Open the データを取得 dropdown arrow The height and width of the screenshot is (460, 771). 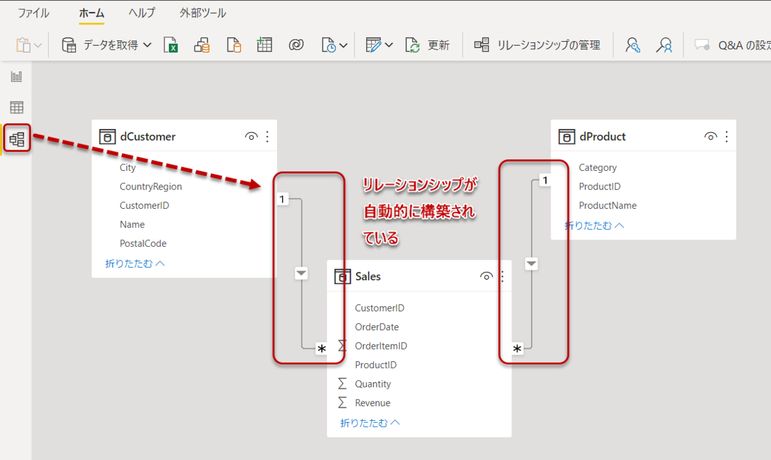pyautogui.click(x=148, y=45)
